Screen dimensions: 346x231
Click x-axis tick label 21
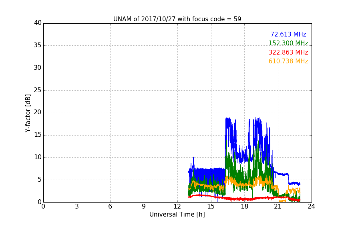tap(278, 207)
